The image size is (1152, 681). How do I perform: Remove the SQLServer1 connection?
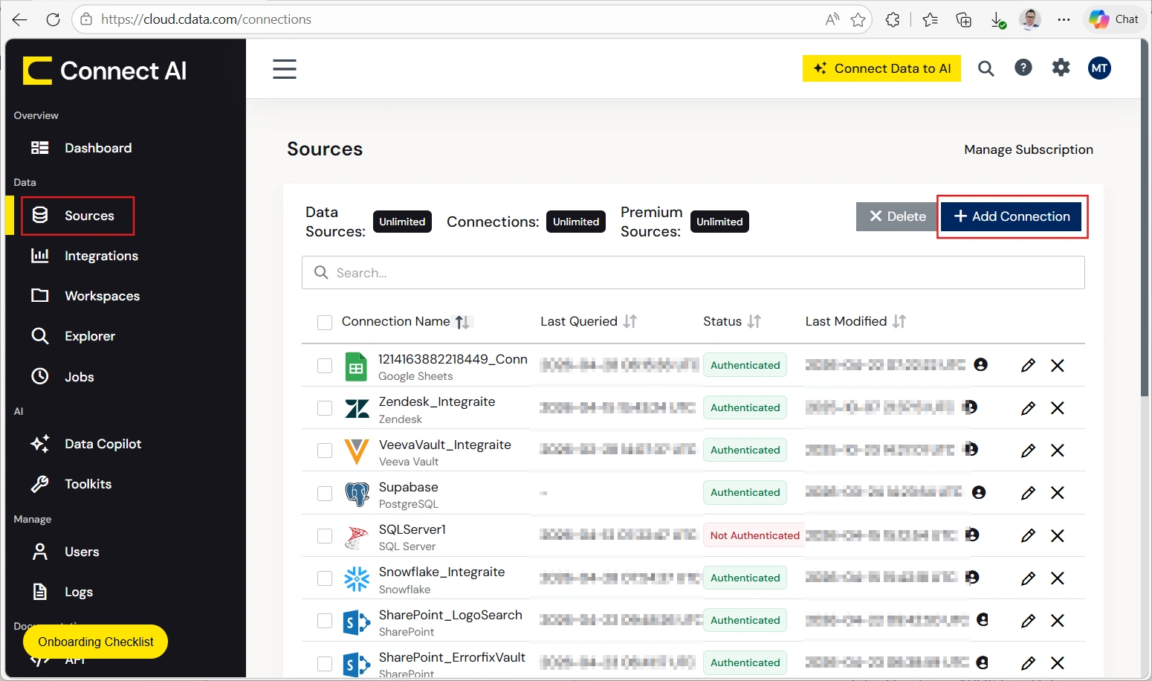pyautogui.click(x=1057, y=535)
